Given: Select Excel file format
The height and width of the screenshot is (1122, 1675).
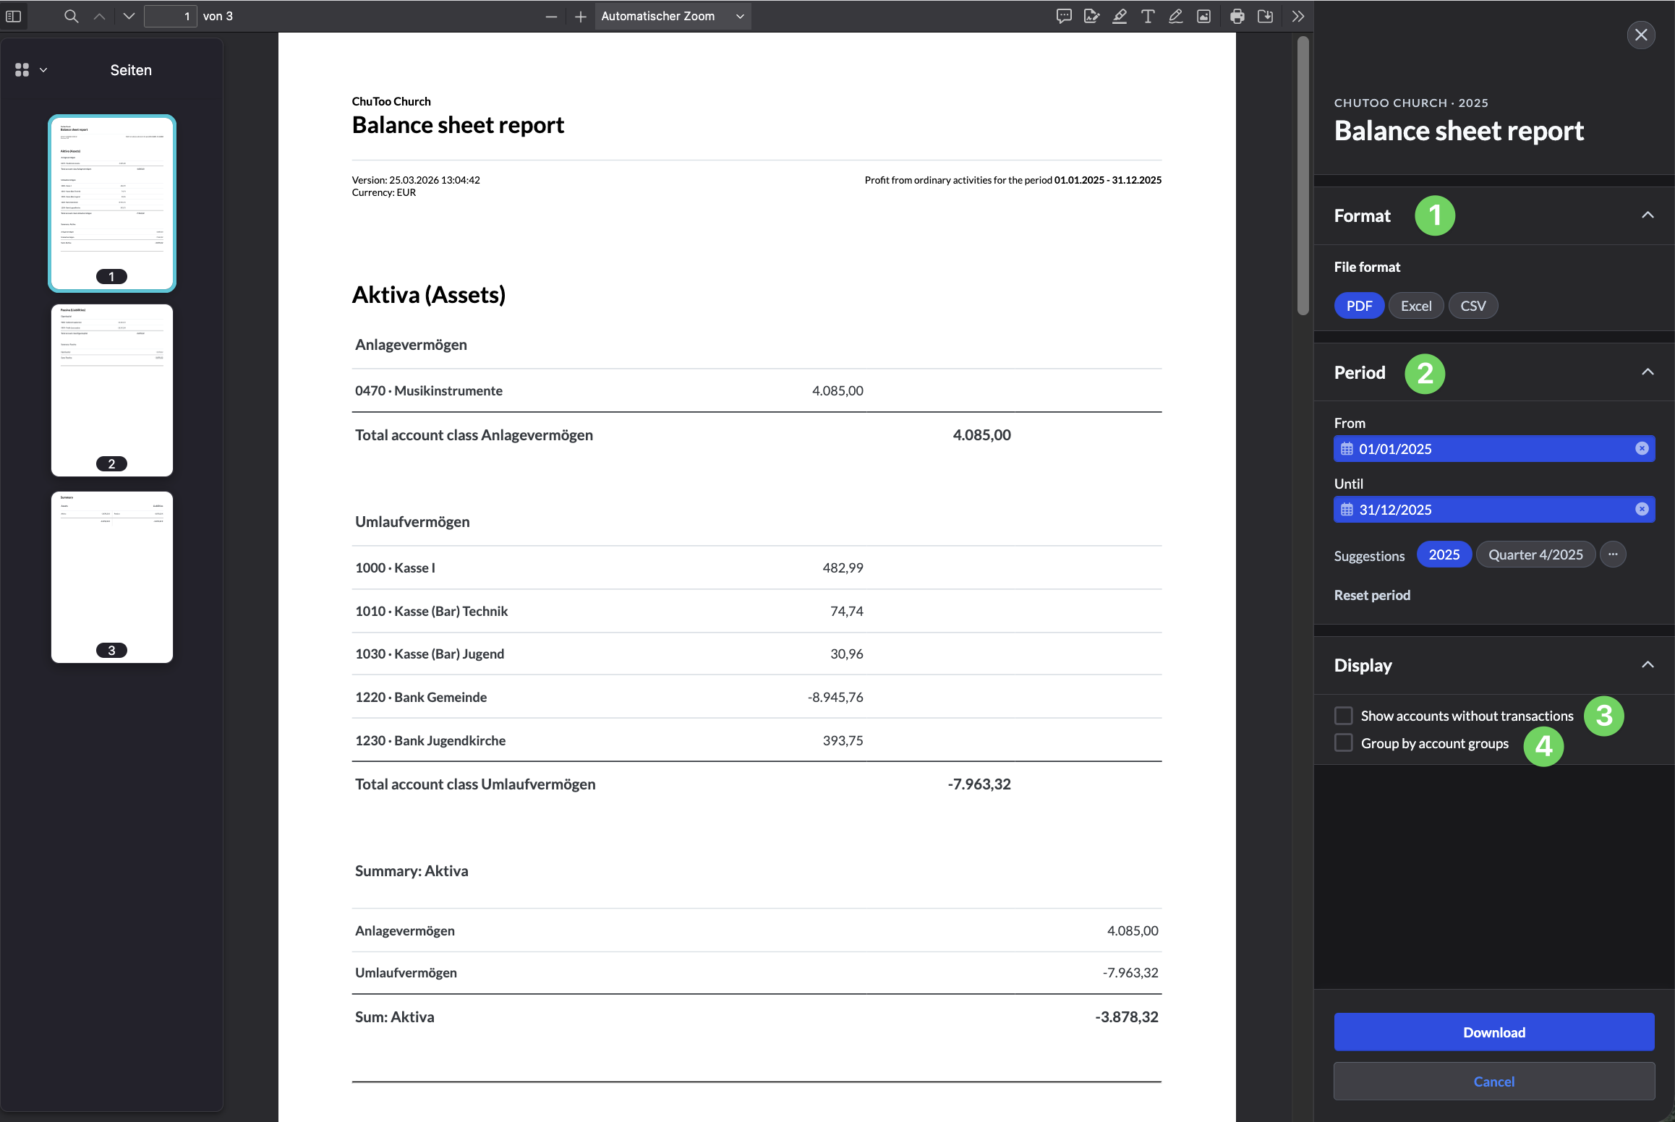Looking at the screenshot, I should tap(1415, 306).
